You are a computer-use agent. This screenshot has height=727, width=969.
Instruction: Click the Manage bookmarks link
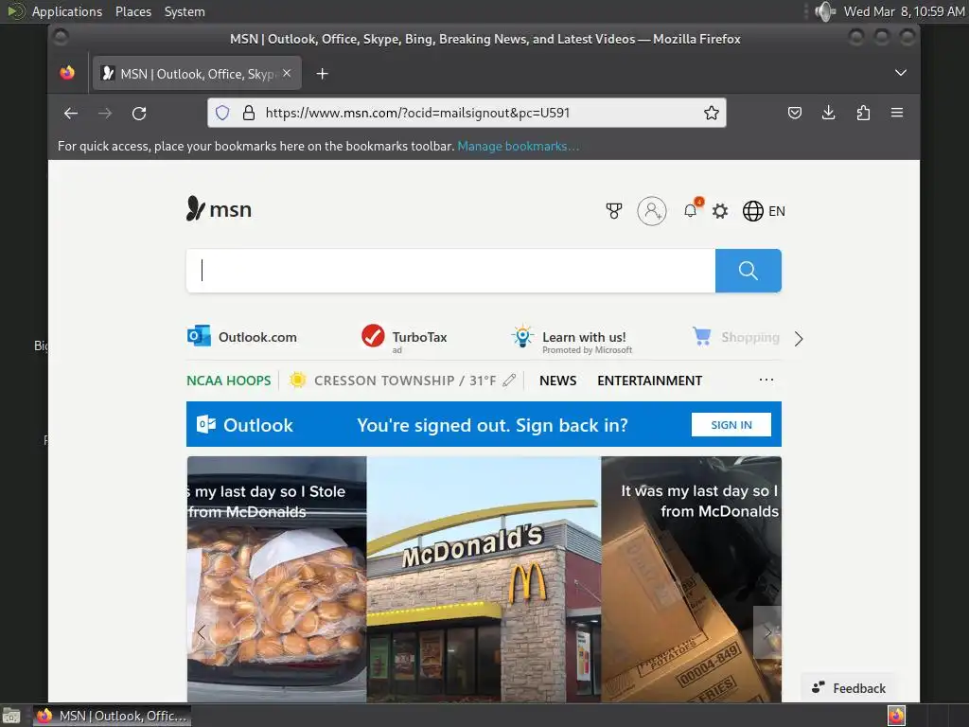point(518,147)
